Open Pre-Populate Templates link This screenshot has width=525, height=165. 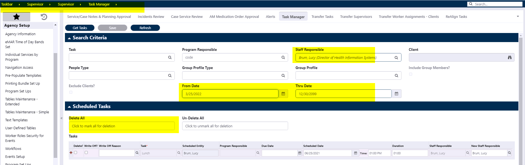click(x=23, y=76)
